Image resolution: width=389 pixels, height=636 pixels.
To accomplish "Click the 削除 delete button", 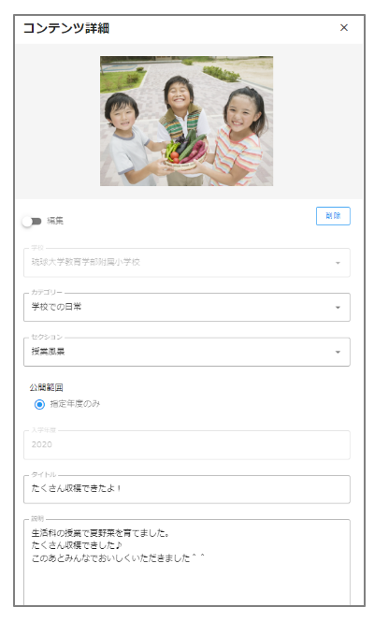I will (333, 216).
